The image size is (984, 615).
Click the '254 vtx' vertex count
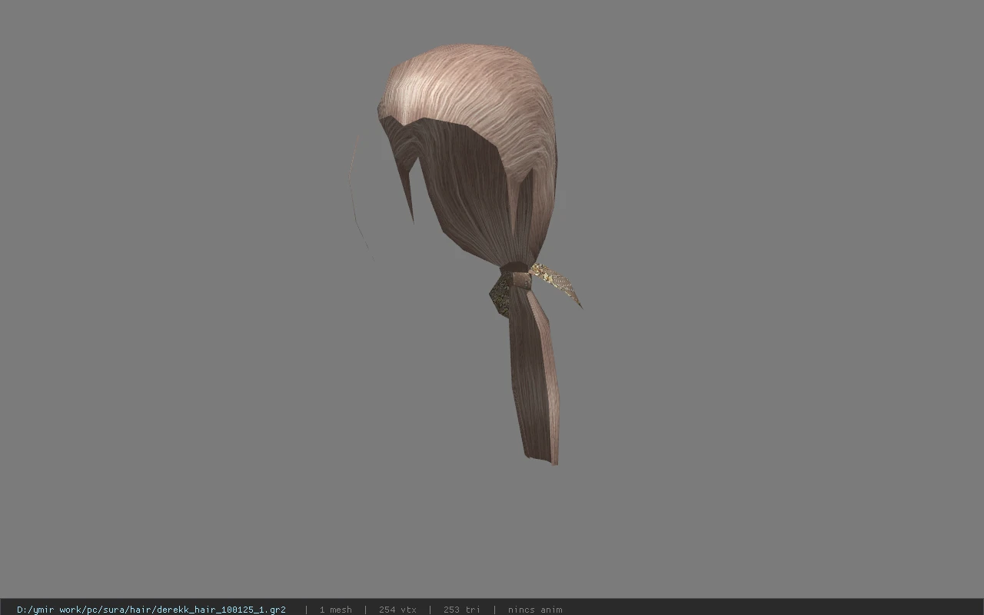(x=397, y=610)
